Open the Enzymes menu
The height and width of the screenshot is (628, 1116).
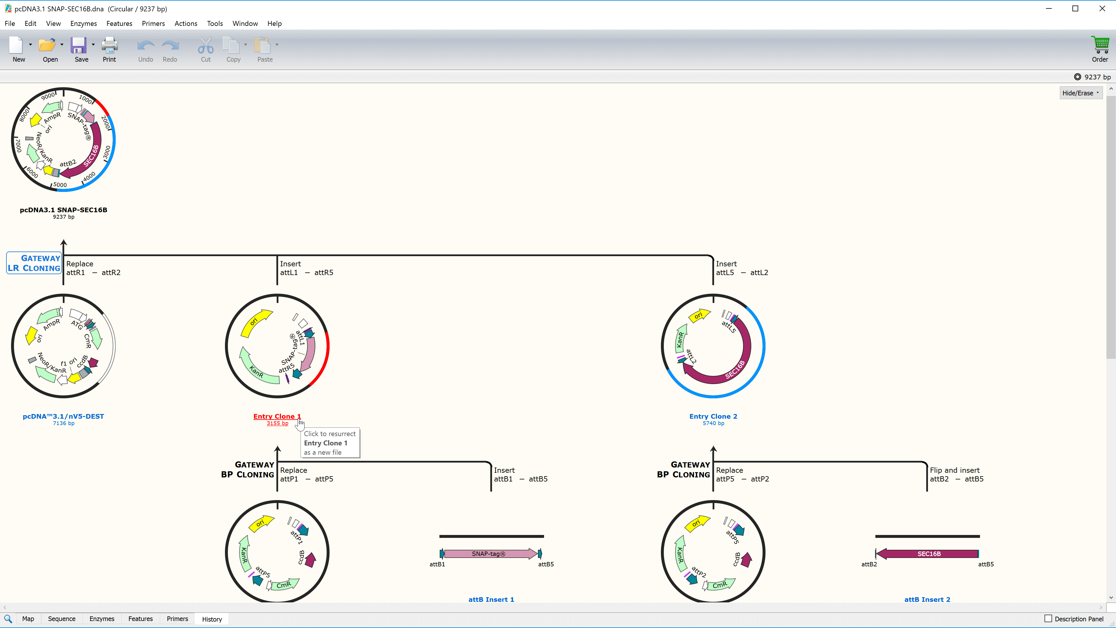[83, 23]
